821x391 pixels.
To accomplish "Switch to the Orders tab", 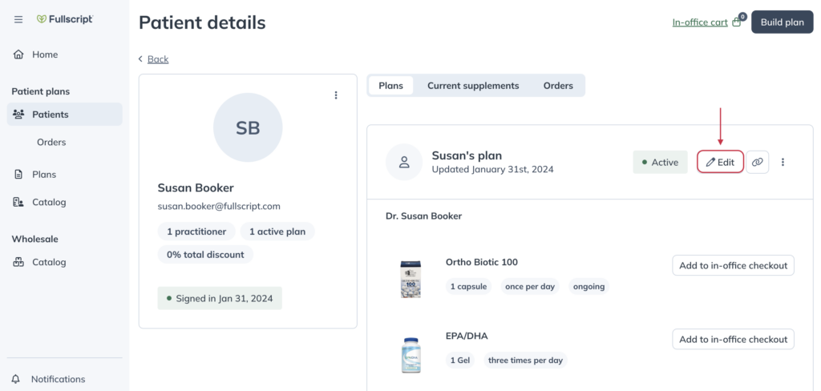I will [x=558, y=86].
